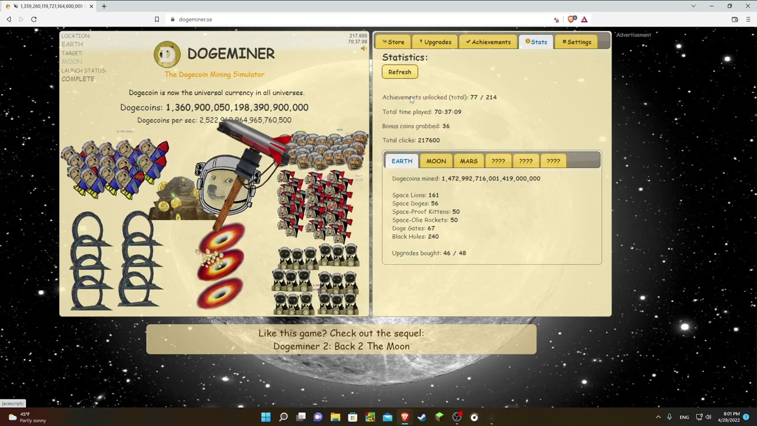
Task: Open weather widget showing 45°F
Action: (x=27, y=417)
